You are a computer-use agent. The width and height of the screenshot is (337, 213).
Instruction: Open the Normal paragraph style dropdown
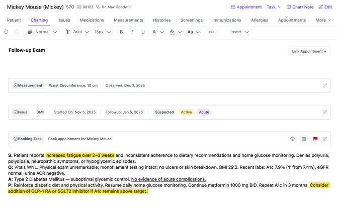tap(42, 32)
